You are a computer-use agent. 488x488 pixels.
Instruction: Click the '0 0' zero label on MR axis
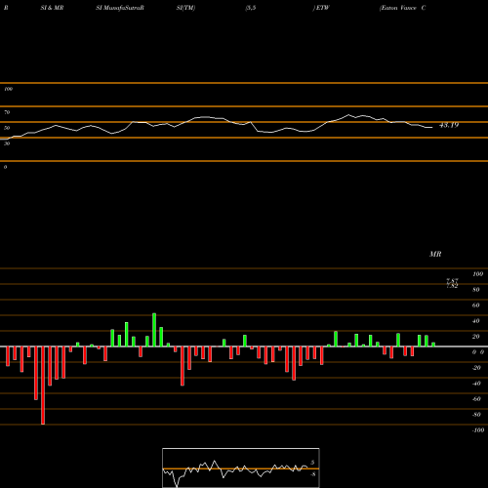click(478, 352)
